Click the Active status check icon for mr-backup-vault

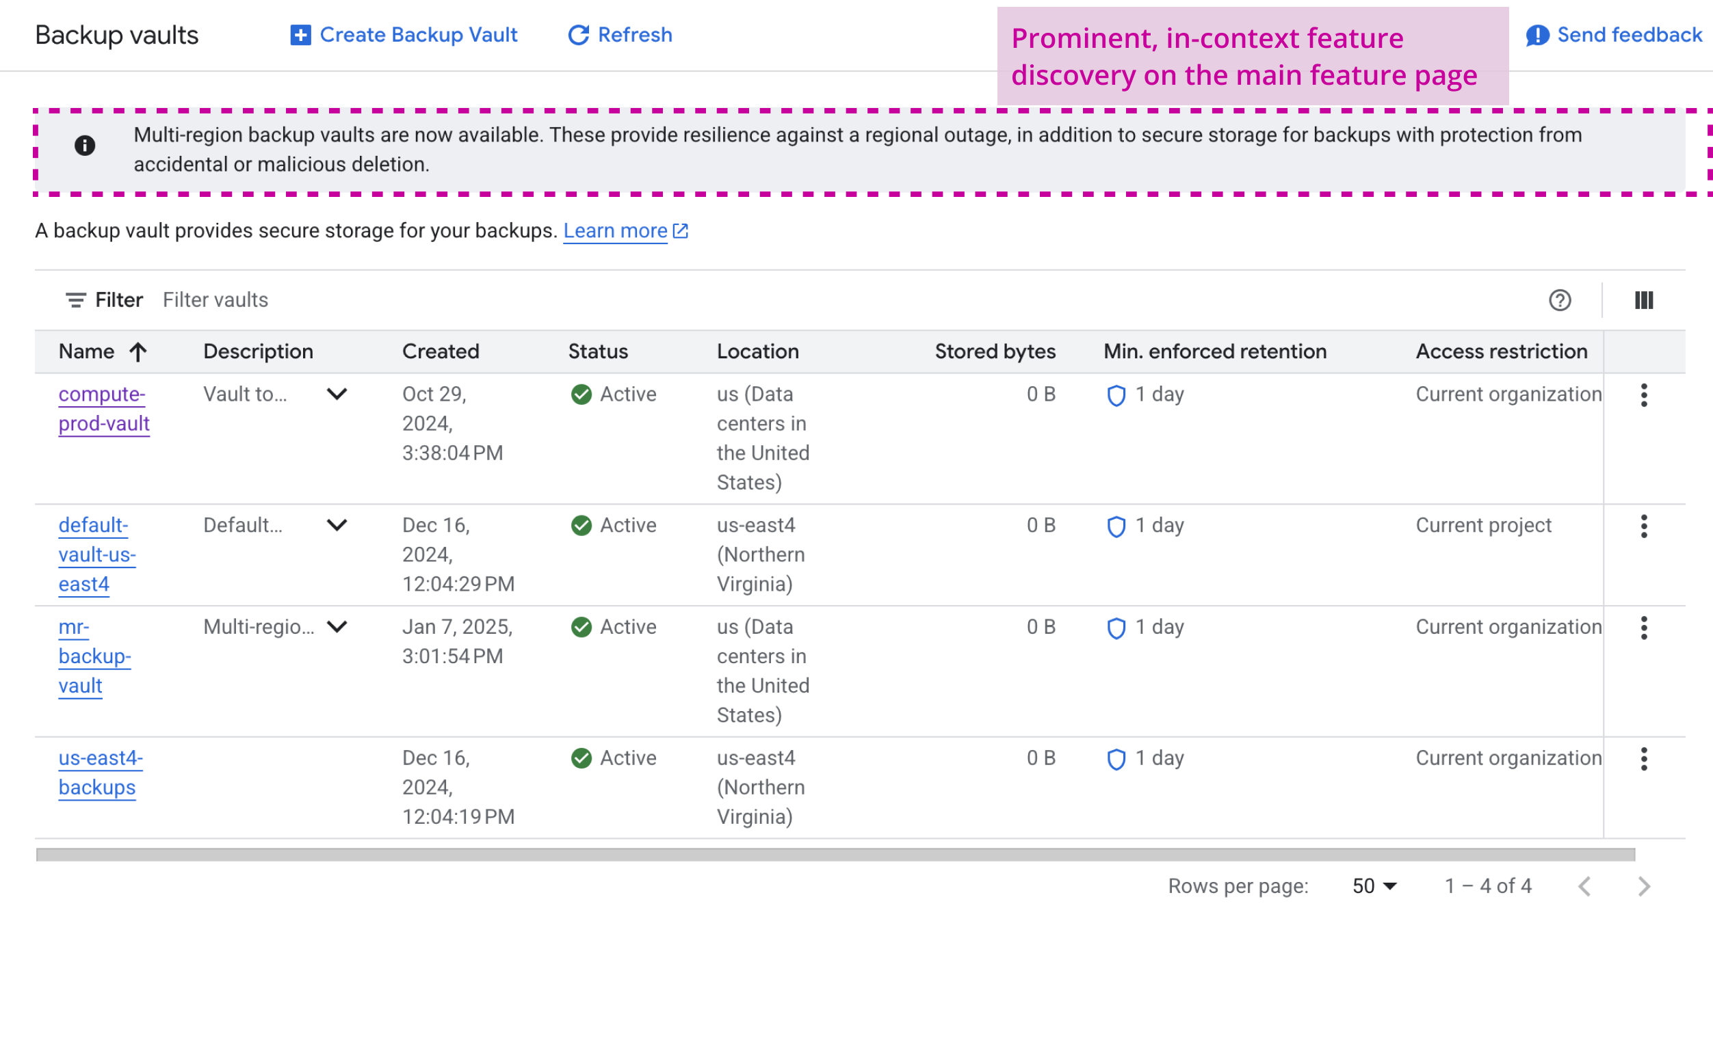click(x=581, y=628)
